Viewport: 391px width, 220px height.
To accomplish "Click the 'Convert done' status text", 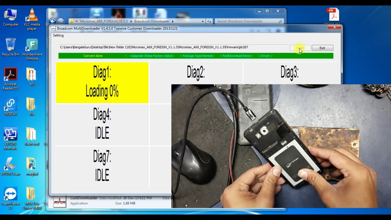I will pyautogui.click(x=93, y=56).
